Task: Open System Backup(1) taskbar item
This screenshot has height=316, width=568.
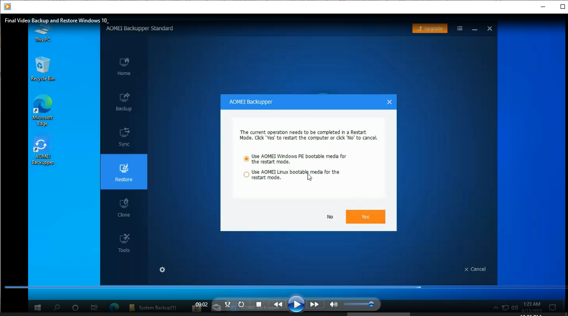Action: [x=153, y=308]
